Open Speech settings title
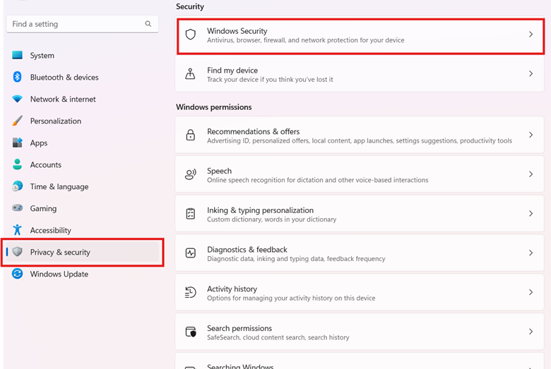This screenshot has width=551, height=369. click(x=219, y=171)
